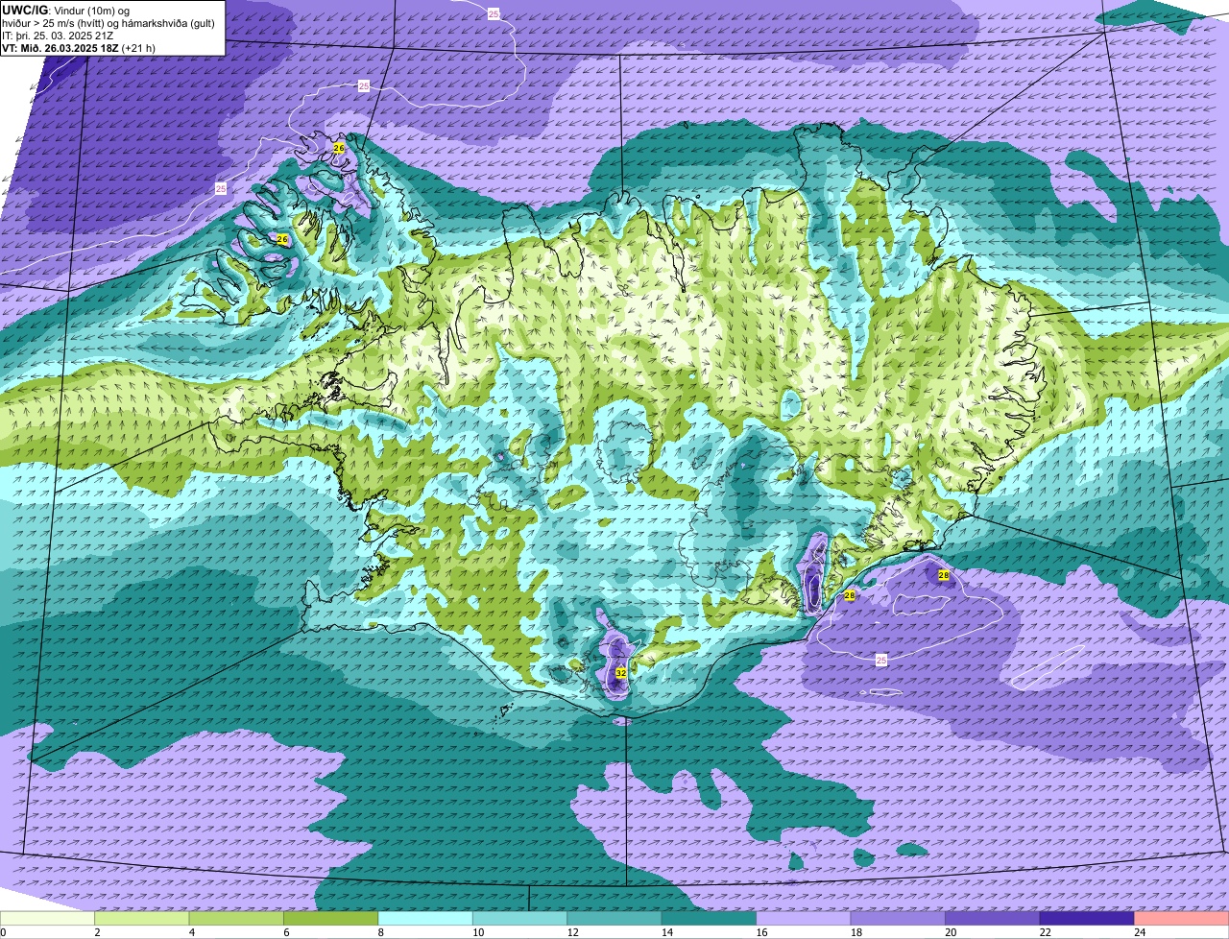Pick the violet 20–22 m/s legend swatch
Viewport: 1229px width, 939px height.
coord(993,919)
